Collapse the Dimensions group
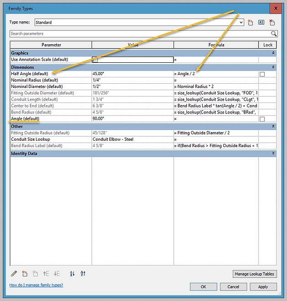The image size is (287, 301). (x=273, y=67)
